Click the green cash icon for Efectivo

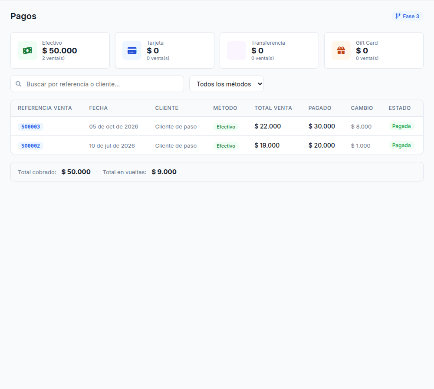27,50
